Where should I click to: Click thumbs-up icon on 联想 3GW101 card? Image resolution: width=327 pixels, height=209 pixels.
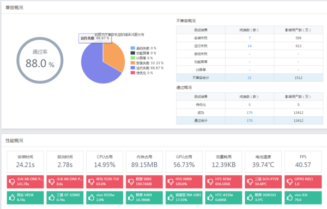point(250,198)
